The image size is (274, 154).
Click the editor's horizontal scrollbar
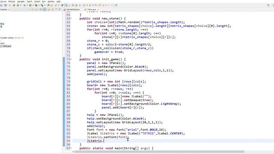(x=159, y=151)
